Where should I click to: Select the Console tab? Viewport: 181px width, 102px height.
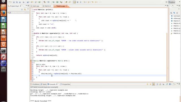tap(53, 84)
